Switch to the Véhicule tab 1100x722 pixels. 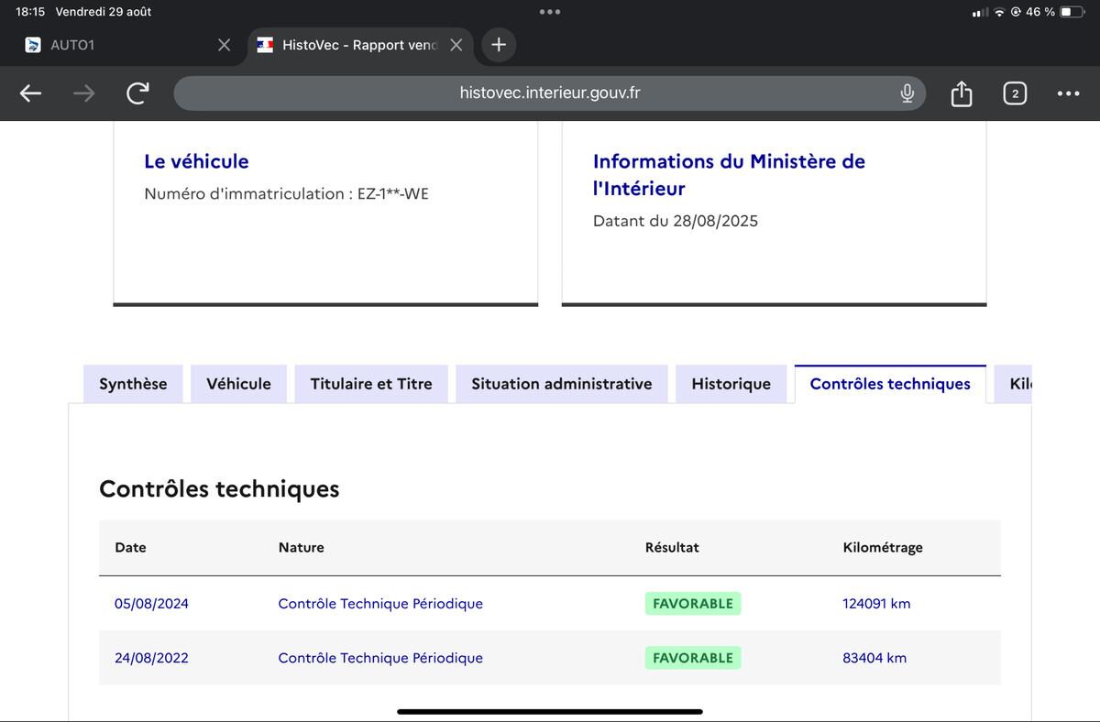(238, 384)
